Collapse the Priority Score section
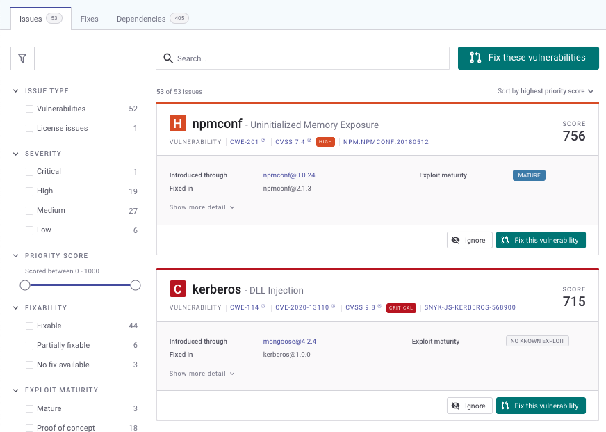The width and height of the screenshot is (606, 432). [x=16, y=255]
